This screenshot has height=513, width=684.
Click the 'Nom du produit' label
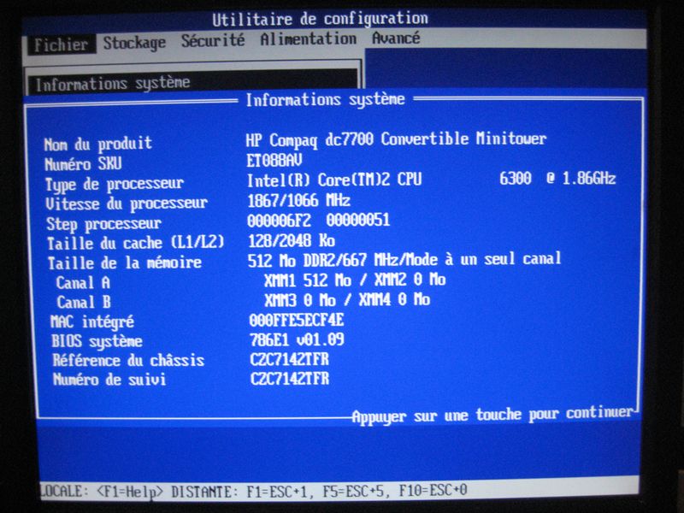[x=97, y=143]
